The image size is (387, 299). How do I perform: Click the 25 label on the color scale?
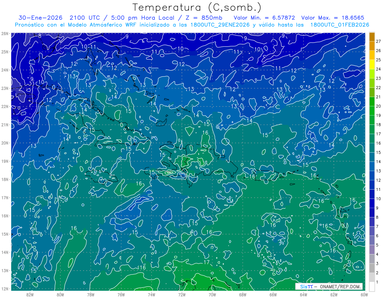pos(378,60)
